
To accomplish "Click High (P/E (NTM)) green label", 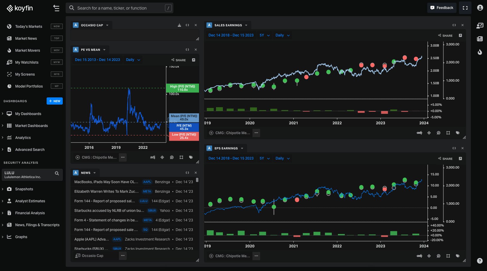I will (x=183, y=88).
